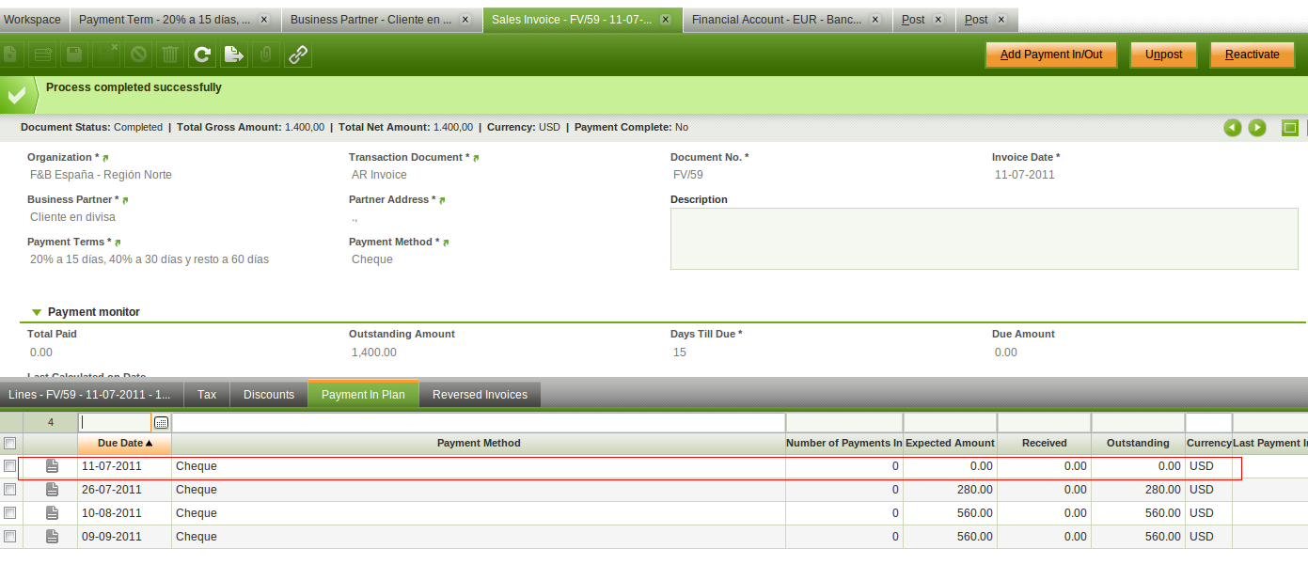
Task: Close the Sales Invoice tab
Action: pos(666,19)
